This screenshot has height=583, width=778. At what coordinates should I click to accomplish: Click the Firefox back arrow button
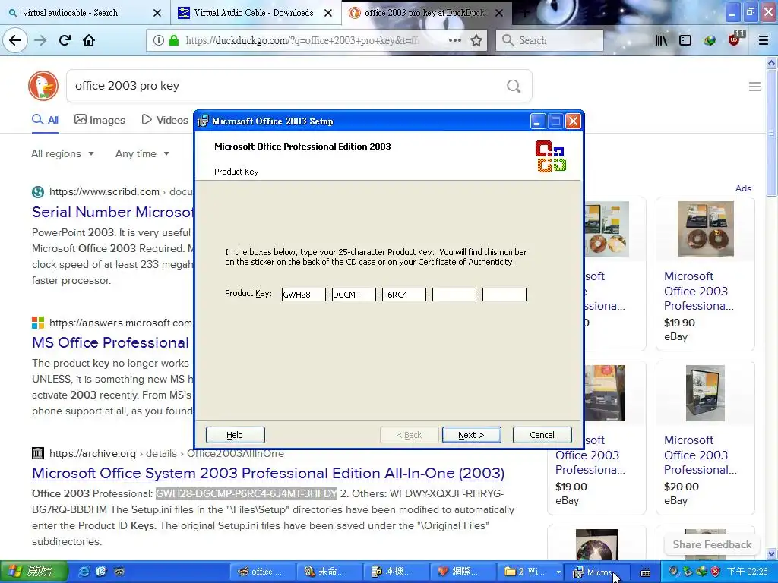click(15, 40)
